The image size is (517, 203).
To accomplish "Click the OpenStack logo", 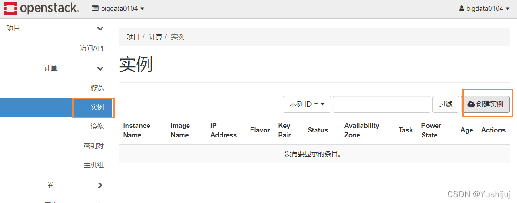I will click(x=41, y=9).
